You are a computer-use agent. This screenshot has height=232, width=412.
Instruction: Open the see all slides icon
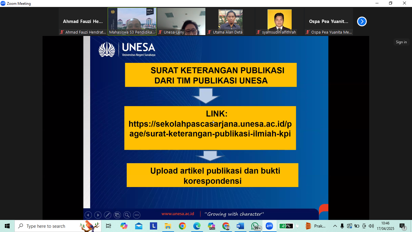117,215
